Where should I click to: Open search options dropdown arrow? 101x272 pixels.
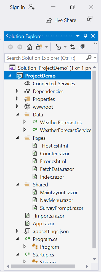coord(95,58)
